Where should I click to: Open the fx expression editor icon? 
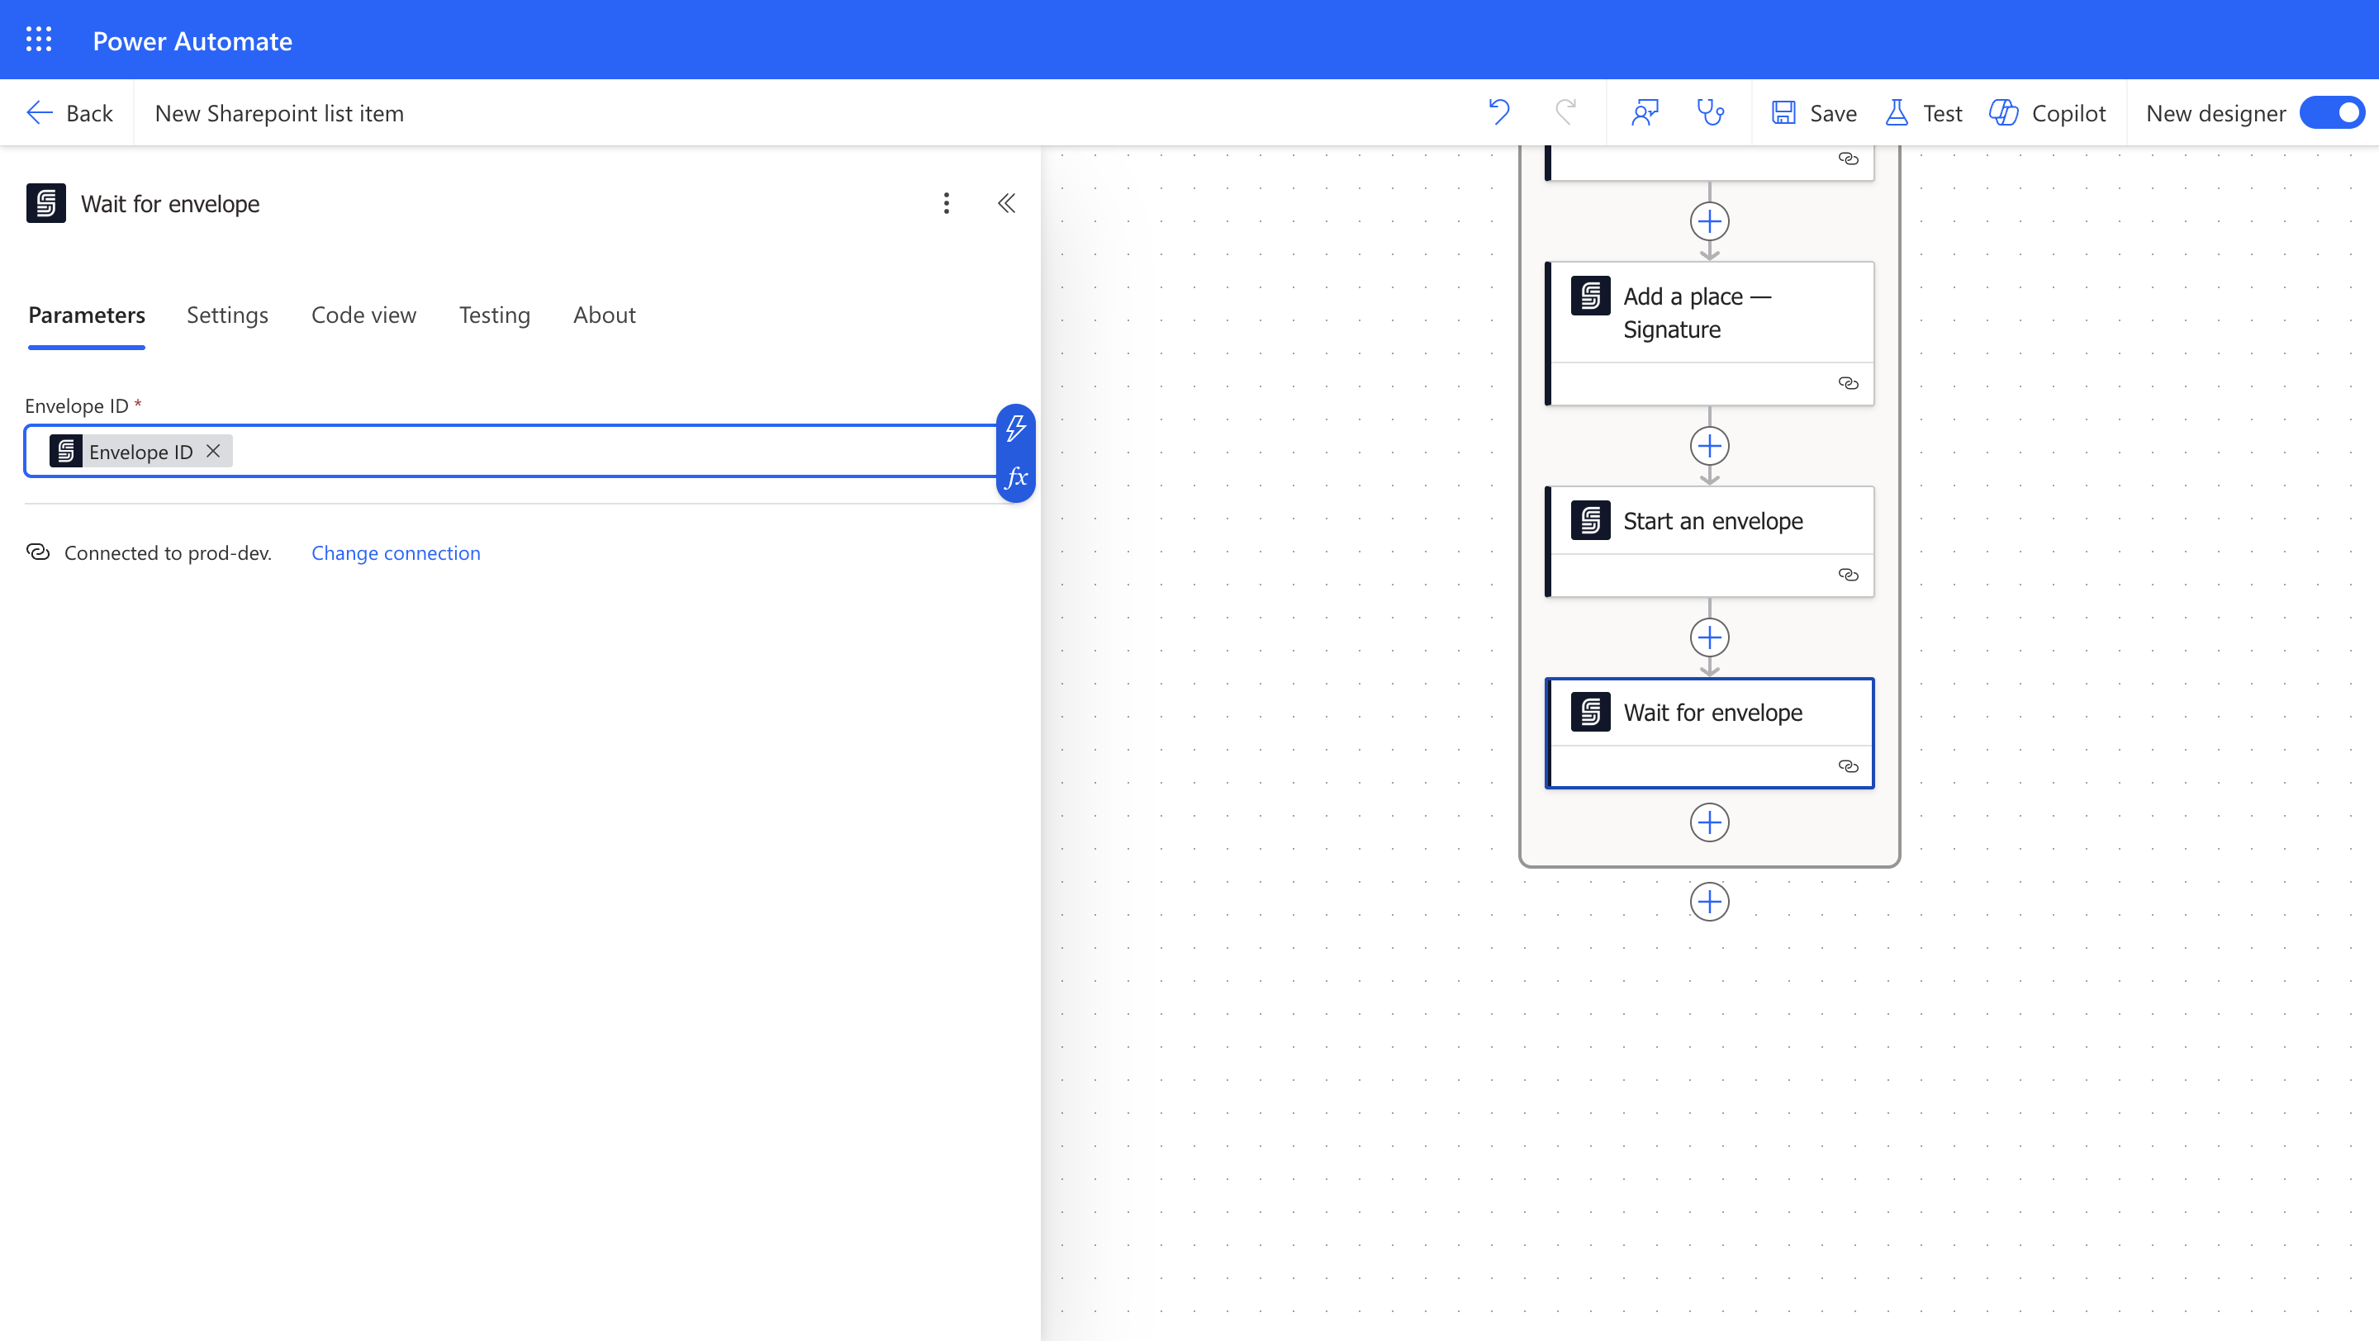(1015, 477)
